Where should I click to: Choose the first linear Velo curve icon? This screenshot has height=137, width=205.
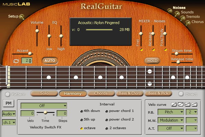174,104
